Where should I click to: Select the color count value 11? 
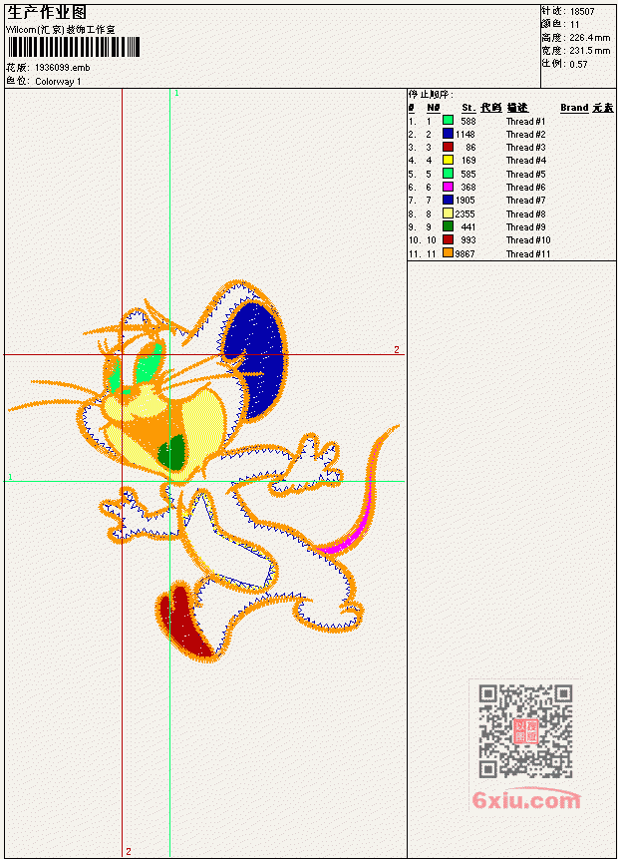[x=575, y=25]
